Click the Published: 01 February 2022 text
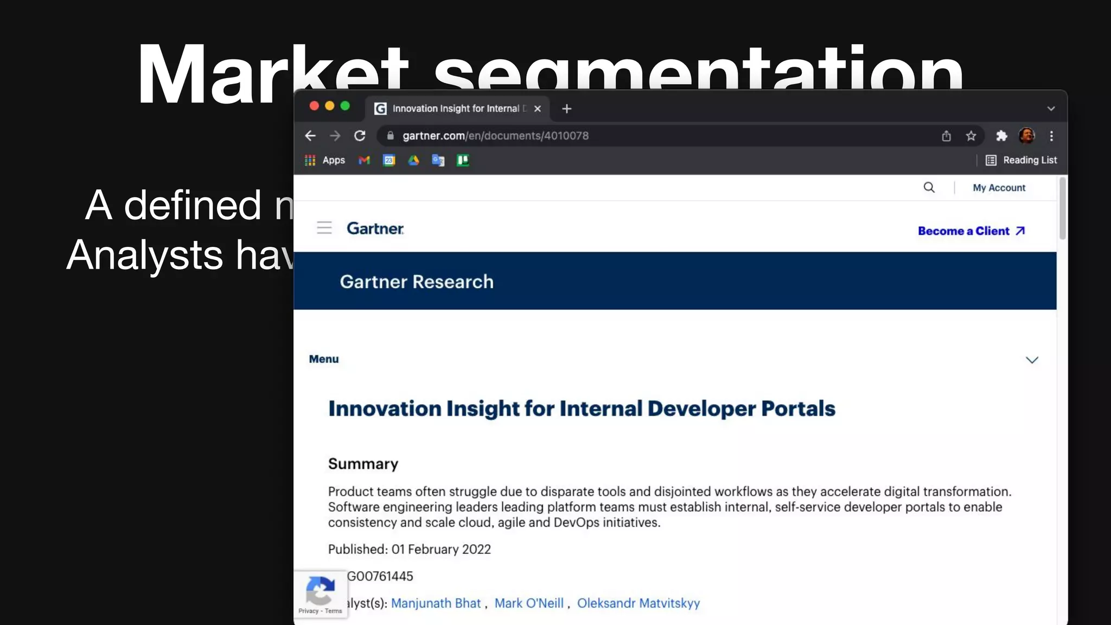The width and height of the screenshot is (1111, 625). pos(409,549)
